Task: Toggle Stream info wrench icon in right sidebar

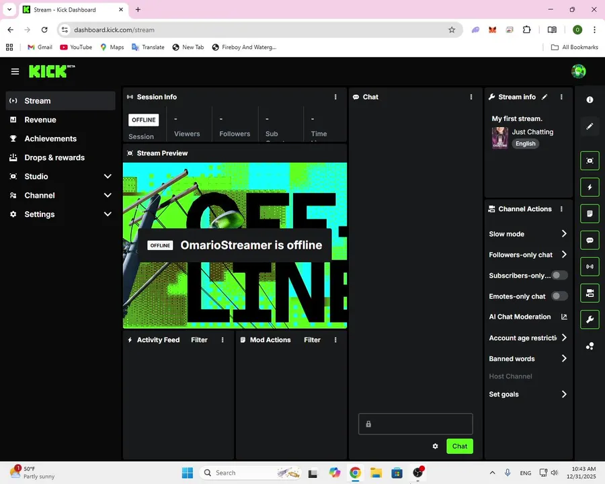Action: 590,319
